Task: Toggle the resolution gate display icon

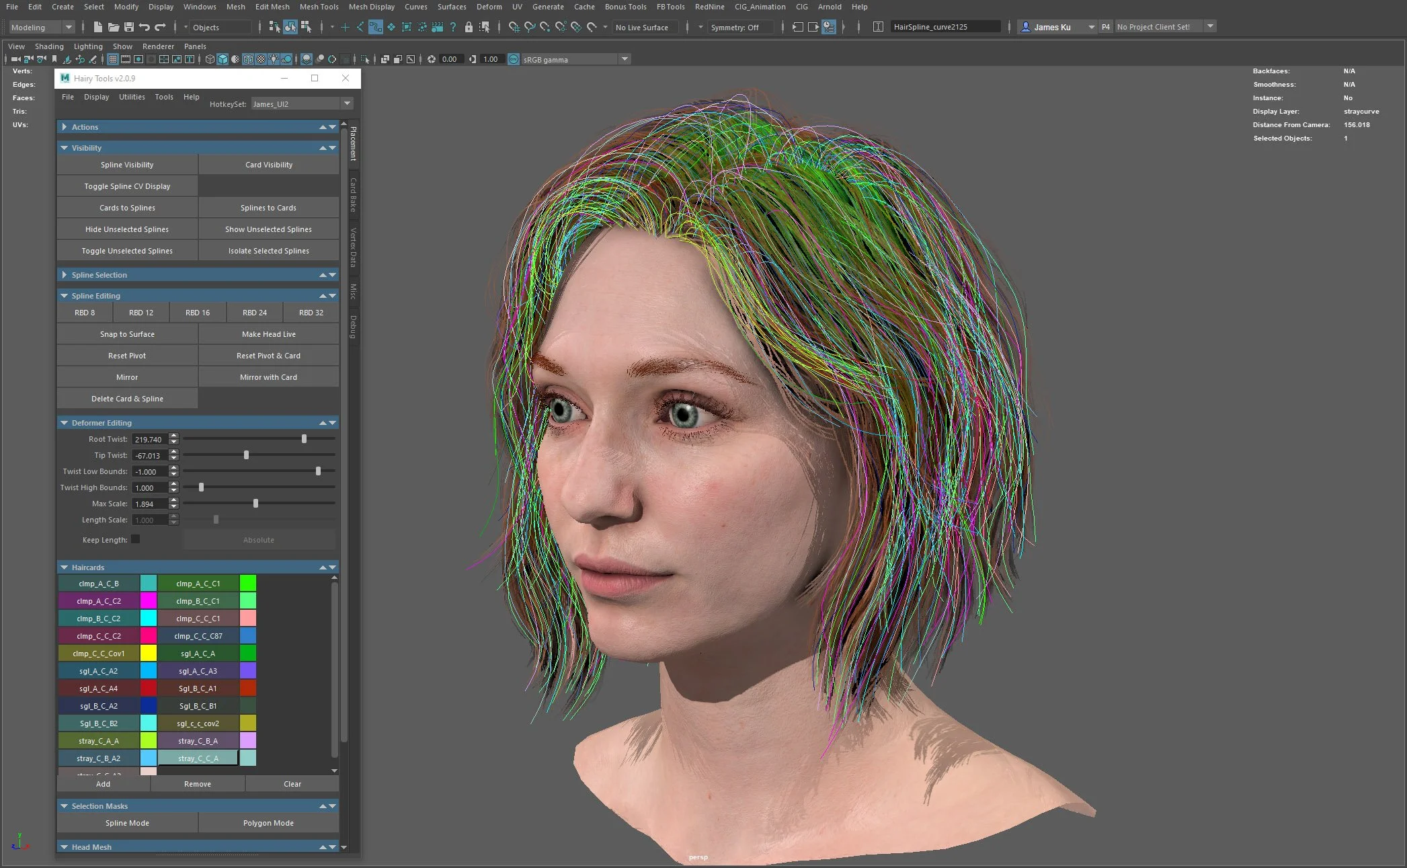Action: pyautogui.click(x=138, y=59)
